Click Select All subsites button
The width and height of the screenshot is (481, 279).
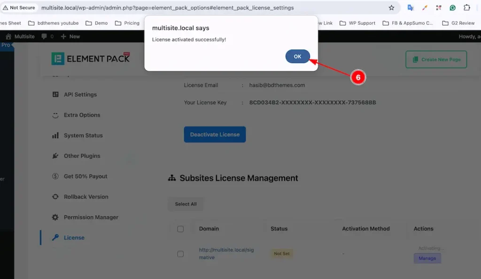point(186,204)
